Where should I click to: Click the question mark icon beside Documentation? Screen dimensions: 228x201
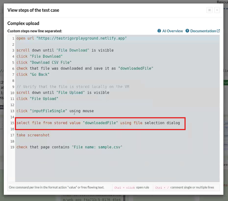click(x=187, y=31)
